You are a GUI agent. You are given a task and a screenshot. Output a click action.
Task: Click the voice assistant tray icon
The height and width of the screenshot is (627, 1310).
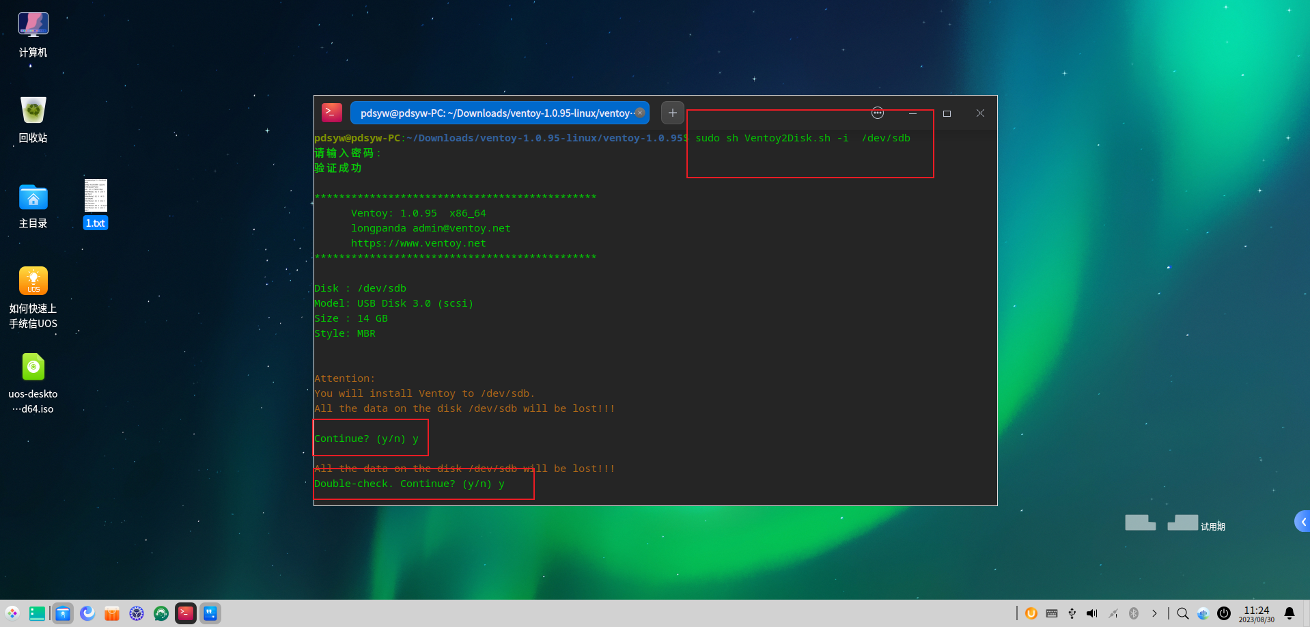pos(1203,613)
